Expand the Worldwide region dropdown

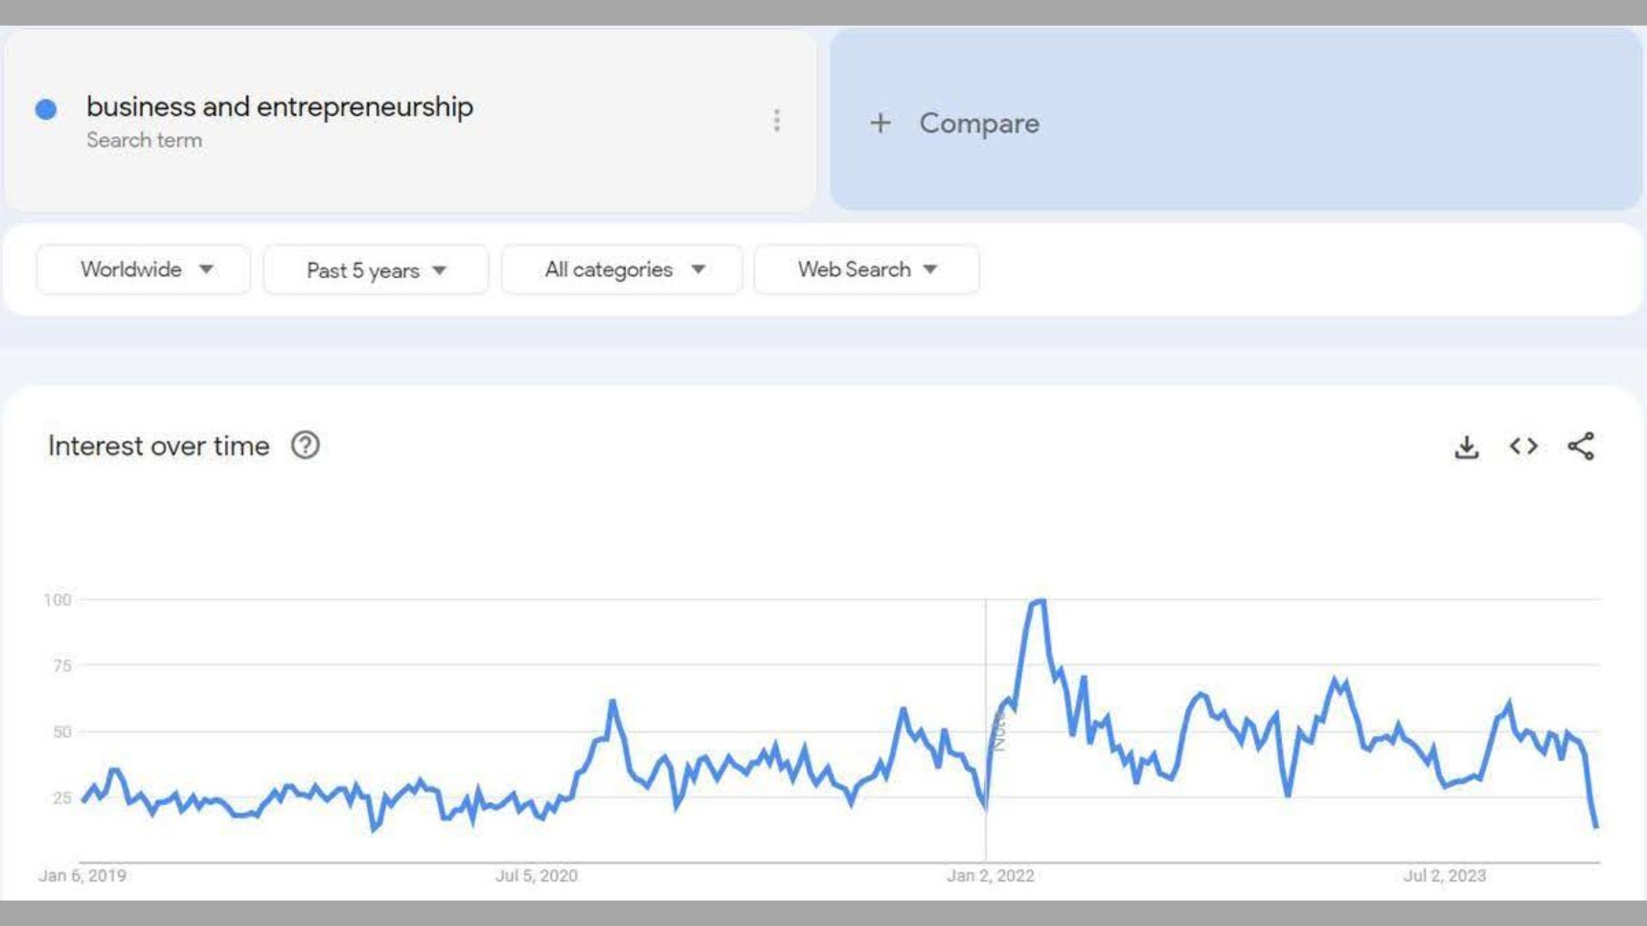coord(143,269)
